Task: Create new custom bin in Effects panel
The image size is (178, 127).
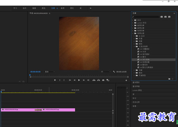Action: click(169, 79)
